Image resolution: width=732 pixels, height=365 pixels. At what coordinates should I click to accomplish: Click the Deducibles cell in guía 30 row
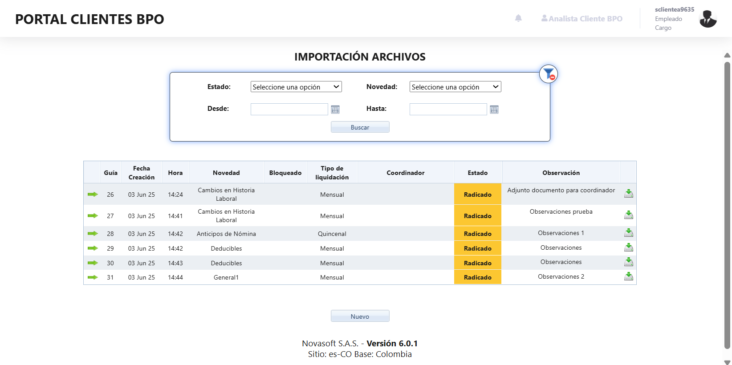226,263
